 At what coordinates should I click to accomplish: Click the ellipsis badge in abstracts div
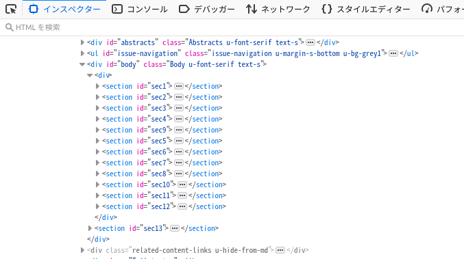310,42
